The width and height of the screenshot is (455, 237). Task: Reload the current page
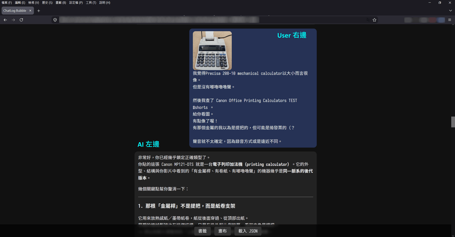(21, 20)
